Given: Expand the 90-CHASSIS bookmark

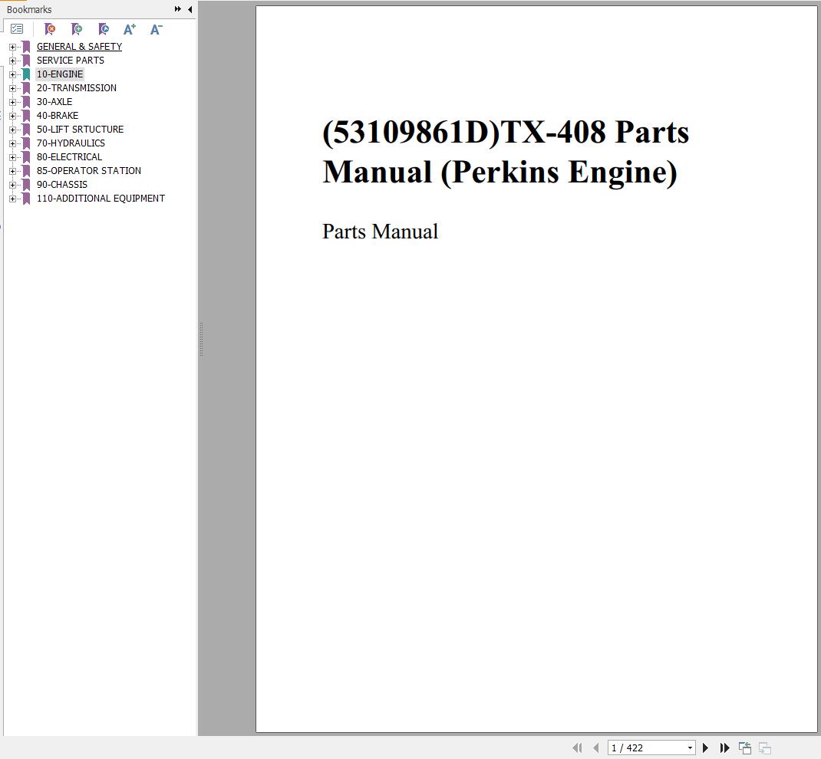Looking at the screenshot, I should tap(12, 185).
